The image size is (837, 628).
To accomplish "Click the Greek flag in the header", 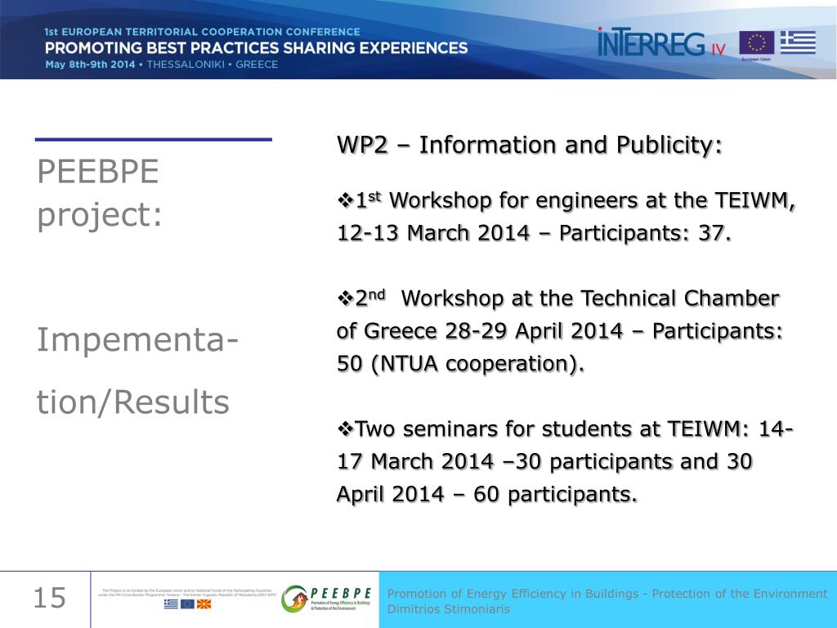I will [x=798, y=43].
